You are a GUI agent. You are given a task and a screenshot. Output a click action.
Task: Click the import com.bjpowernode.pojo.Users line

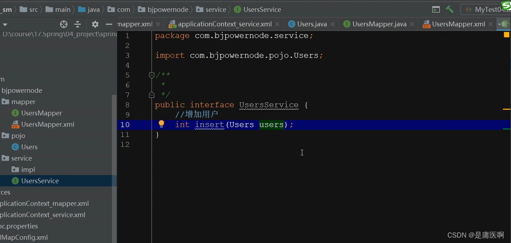click(239, 55)
